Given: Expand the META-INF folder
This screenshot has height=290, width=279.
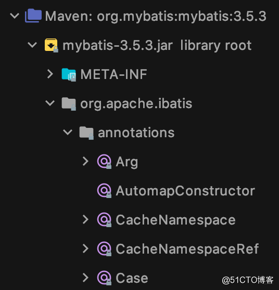Looking at the screenshot, I should click(50, 74).
